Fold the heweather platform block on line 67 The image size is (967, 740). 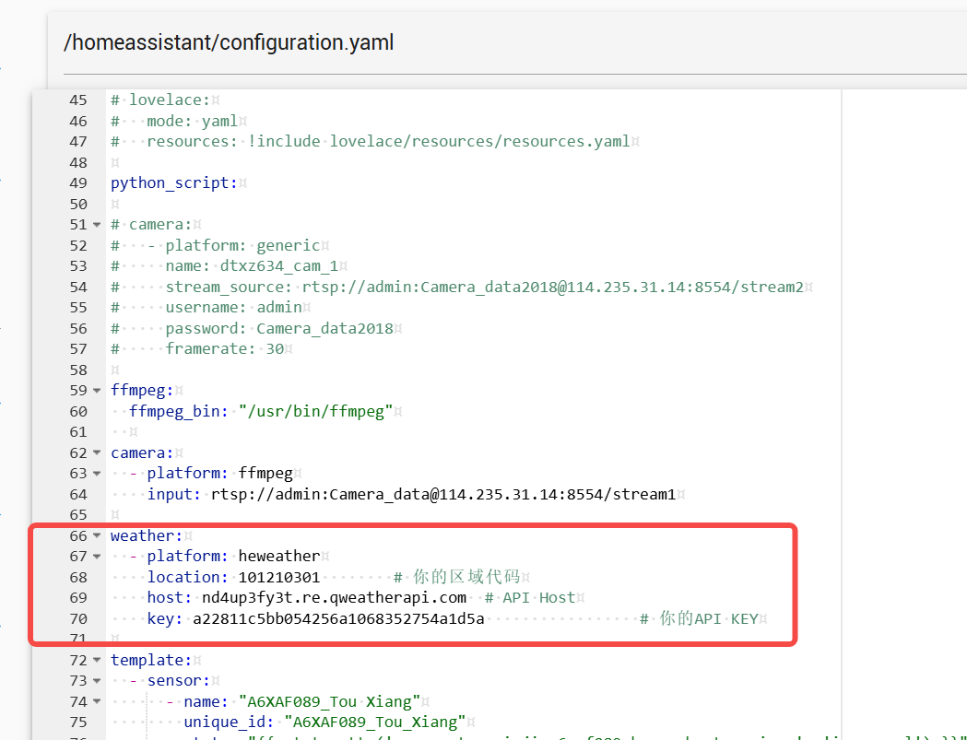click(x=97, y=557)
